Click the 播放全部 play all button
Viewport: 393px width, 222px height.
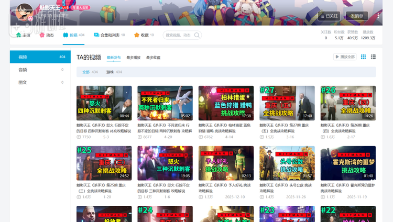pos(345,57)
